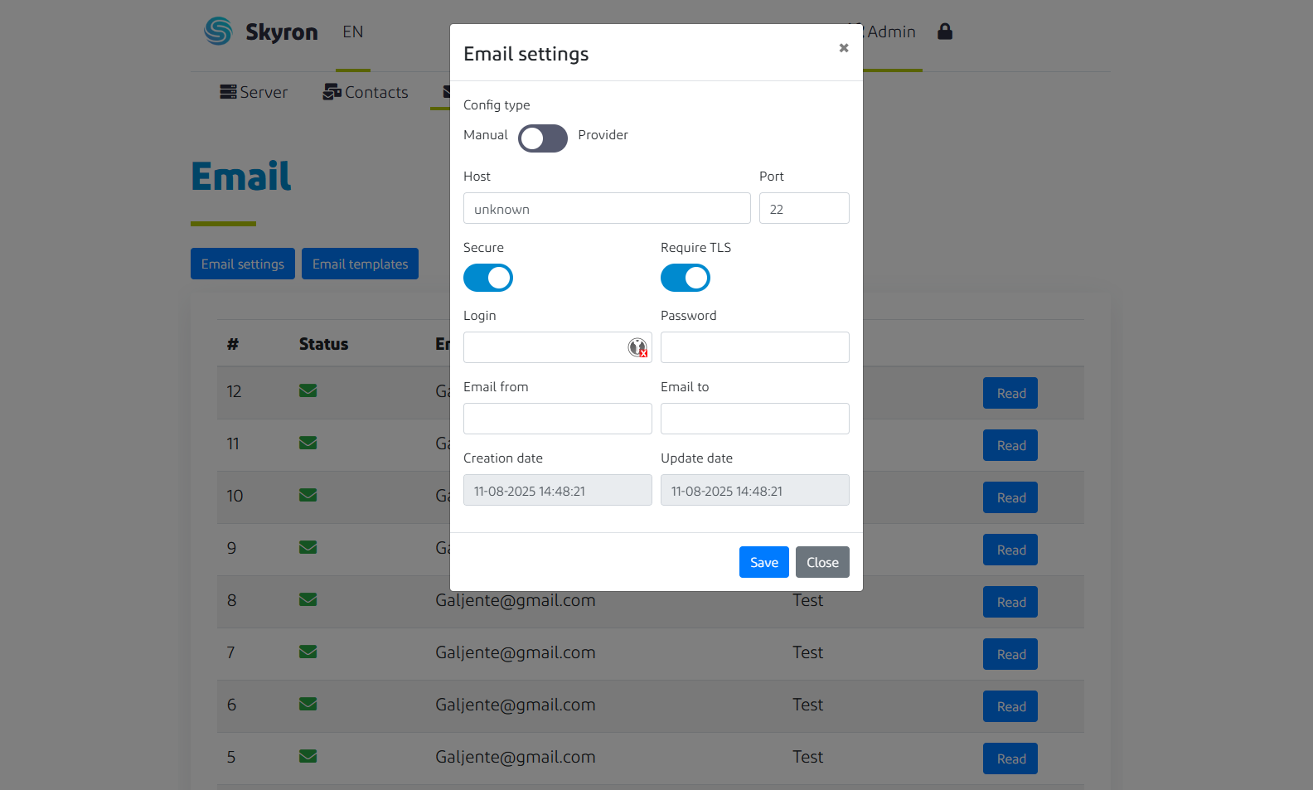Viewport: 1313px width, 790px height.
Task: Click the Test subject in row 6
Action: point(807,705)
